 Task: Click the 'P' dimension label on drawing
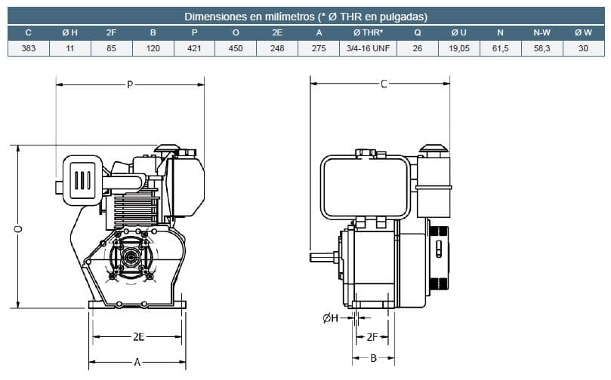click(x=130, y=84)
